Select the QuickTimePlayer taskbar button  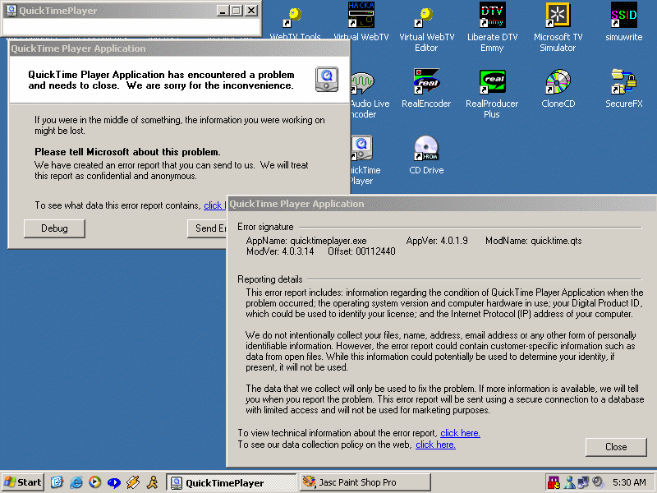click(232, 482)
